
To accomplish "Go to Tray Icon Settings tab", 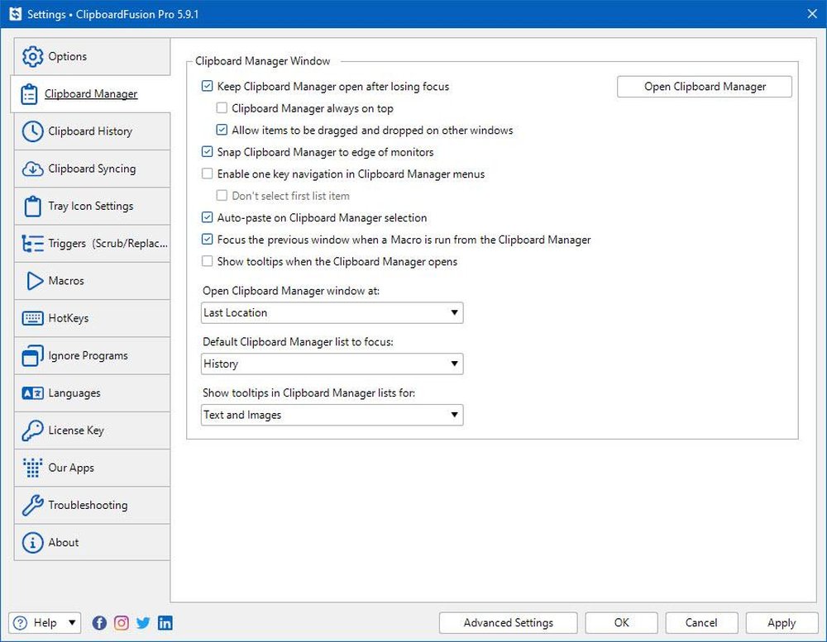I will [92, 206].
